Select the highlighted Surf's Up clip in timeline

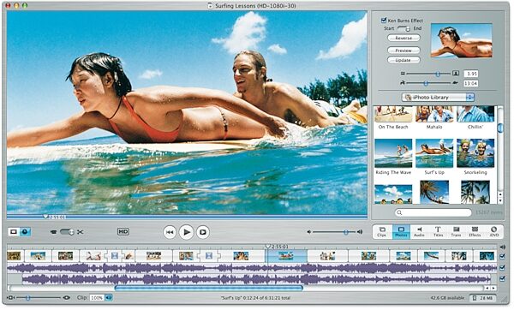pyautogui.click(x=286, y=256)
